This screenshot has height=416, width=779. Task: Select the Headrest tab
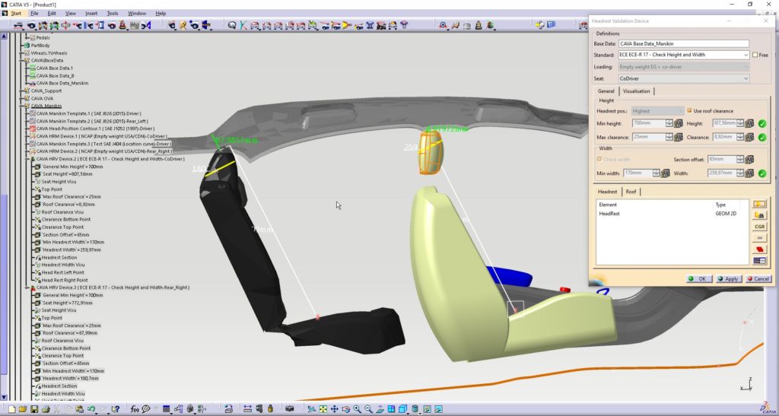click(608, 192)
